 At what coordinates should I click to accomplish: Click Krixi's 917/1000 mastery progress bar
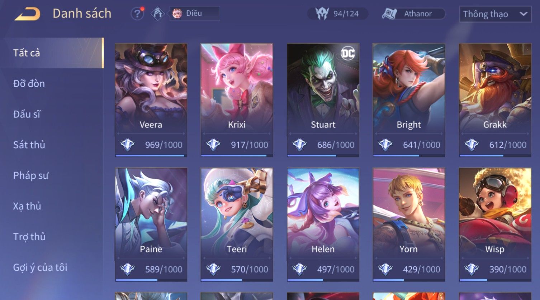click(x=237, y=156)
